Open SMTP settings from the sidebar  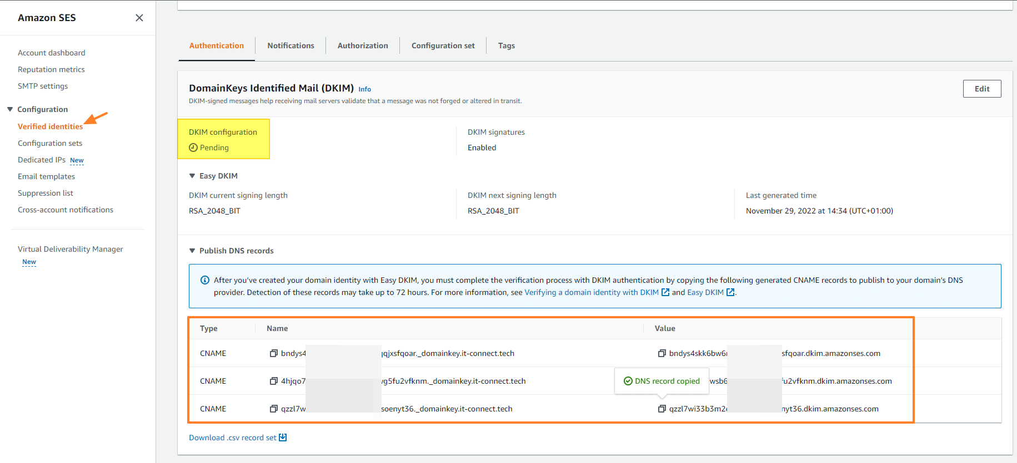(43, 86)
